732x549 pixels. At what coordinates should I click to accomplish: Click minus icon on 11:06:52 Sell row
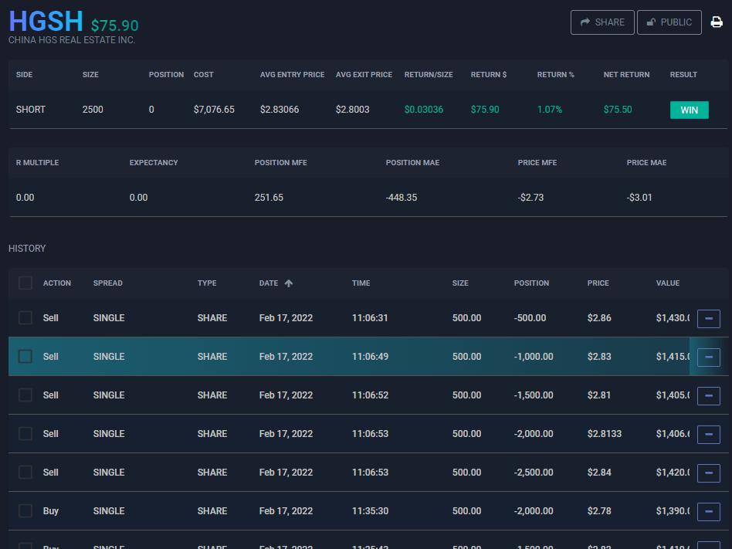tap(708, 395)
